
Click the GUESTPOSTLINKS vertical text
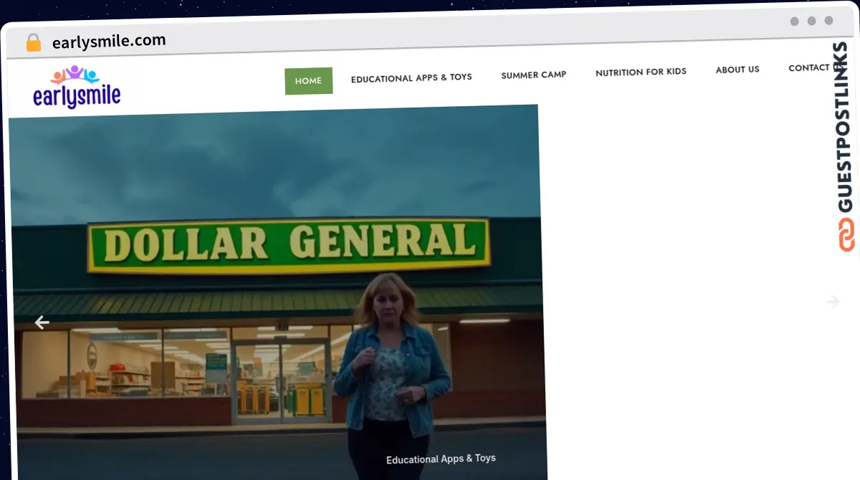[846, 128]
